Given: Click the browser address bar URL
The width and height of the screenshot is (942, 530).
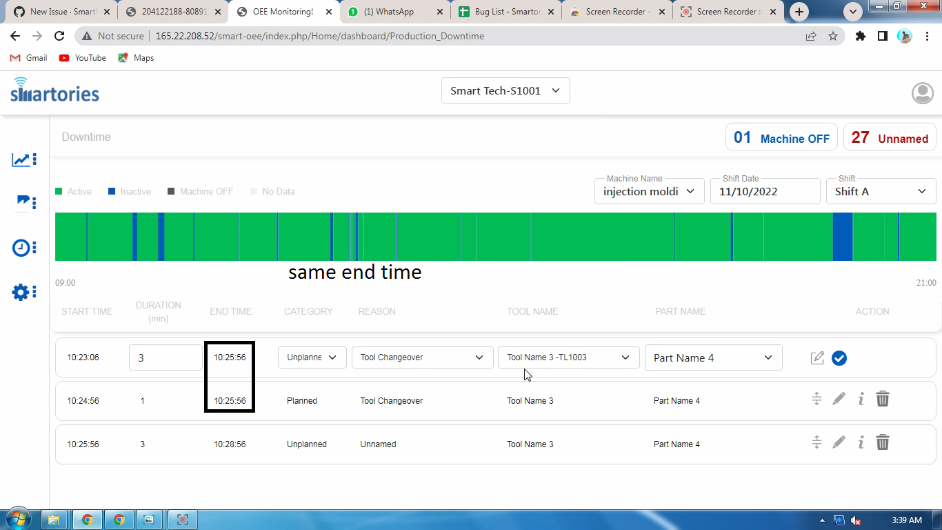Looking at the screenshot, I should pyautogui.click(x=320, y=36).
